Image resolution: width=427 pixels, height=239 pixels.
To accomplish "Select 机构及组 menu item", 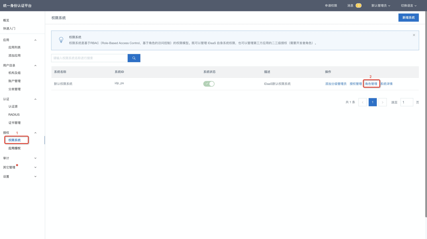I will [14, 73].
